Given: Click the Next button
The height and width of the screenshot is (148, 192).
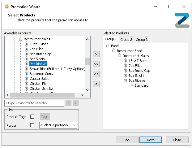Looking at the screenshot, I should tap(151, 140).
